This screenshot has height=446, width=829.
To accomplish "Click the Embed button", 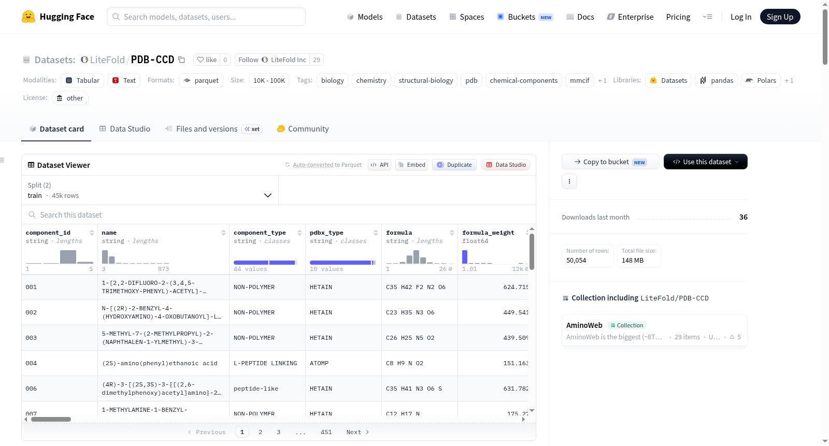I will click(411, 165).
